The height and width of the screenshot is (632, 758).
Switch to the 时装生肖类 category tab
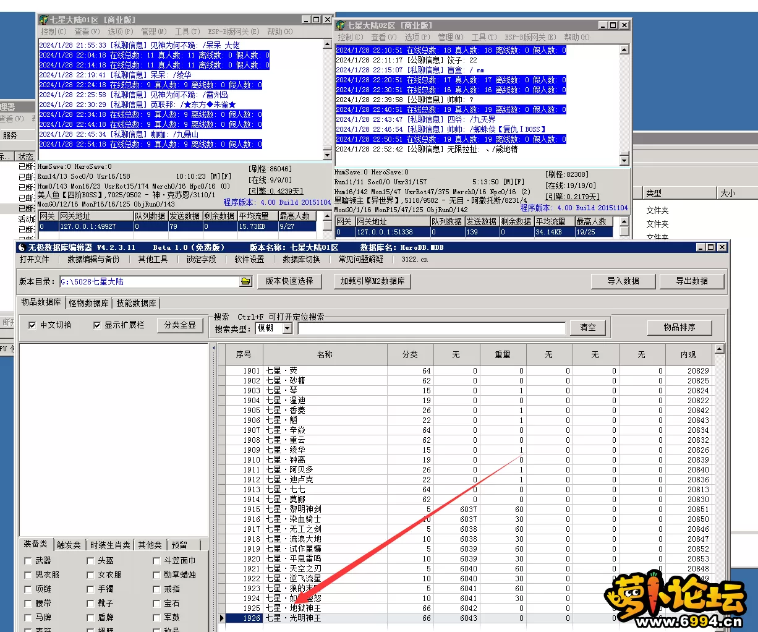(x=110, y=545)
